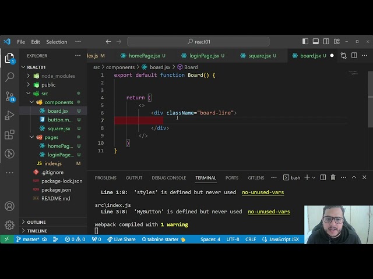Viewport: 373px width, 279px height.
Task: Open the Manage gear icon
Action: [x=9, y=225]
